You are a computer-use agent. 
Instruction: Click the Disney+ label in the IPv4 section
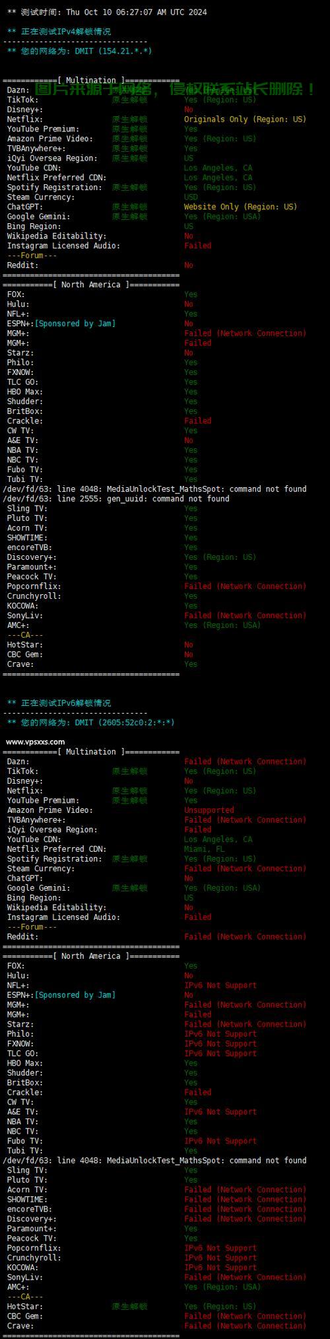point(24,110)
